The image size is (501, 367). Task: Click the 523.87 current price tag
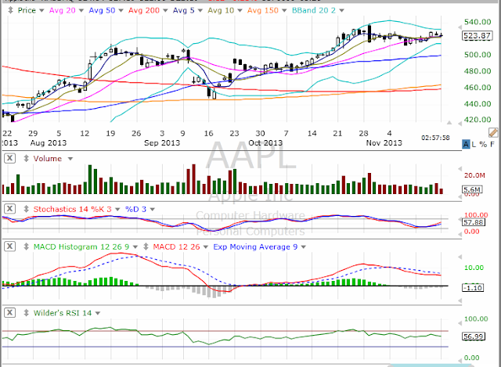pos(477,35)
